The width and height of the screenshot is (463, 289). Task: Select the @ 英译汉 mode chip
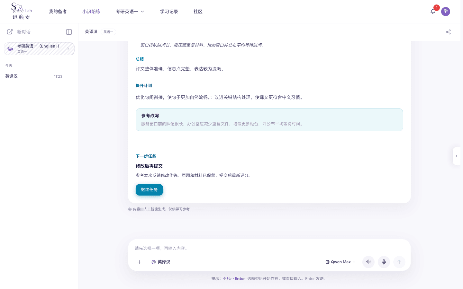[x=161, y=262]
